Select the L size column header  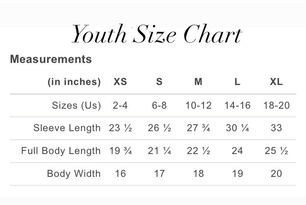pyautogui.click(x=237, y=82)
